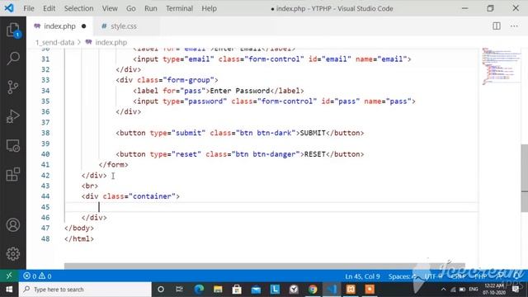Open the Windows notification center icon
This screenshot has height=297, width=528.
click(516, 290)
